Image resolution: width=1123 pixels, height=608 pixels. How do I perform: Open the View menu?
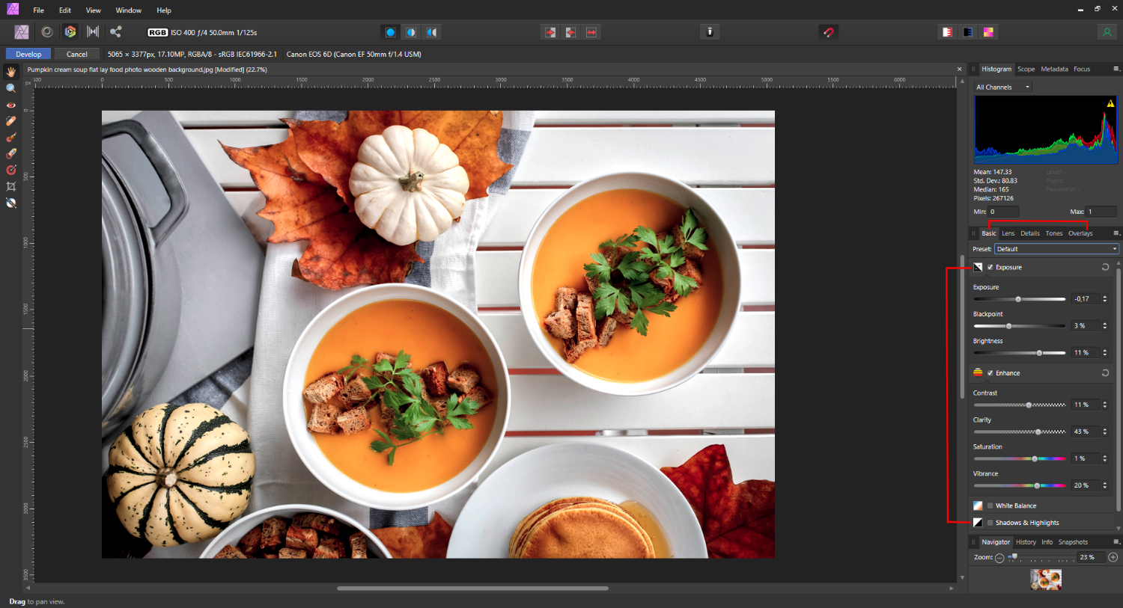(x=93, y=10)
